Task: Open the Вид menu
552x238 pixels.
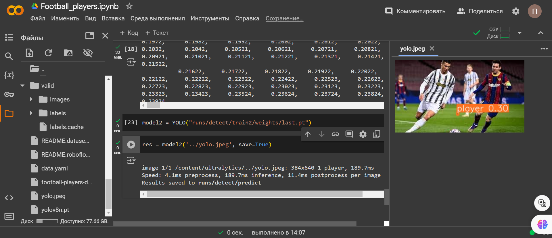Action: click(90, 18)
